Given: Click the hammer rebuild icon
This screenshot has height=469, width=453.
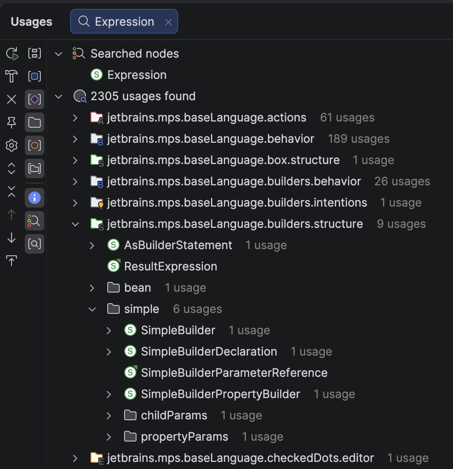Looking at the screenshot, I should coord(12,76).
